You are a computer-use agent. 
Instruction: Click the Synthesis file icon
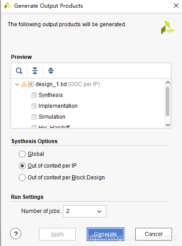point(34,95)
